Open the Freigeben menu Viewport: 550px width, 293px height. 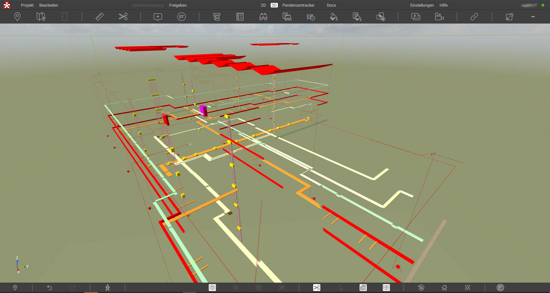pos(178,5)
